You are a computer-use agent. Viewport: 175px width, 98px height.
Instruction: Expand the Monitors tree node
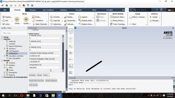4,48
